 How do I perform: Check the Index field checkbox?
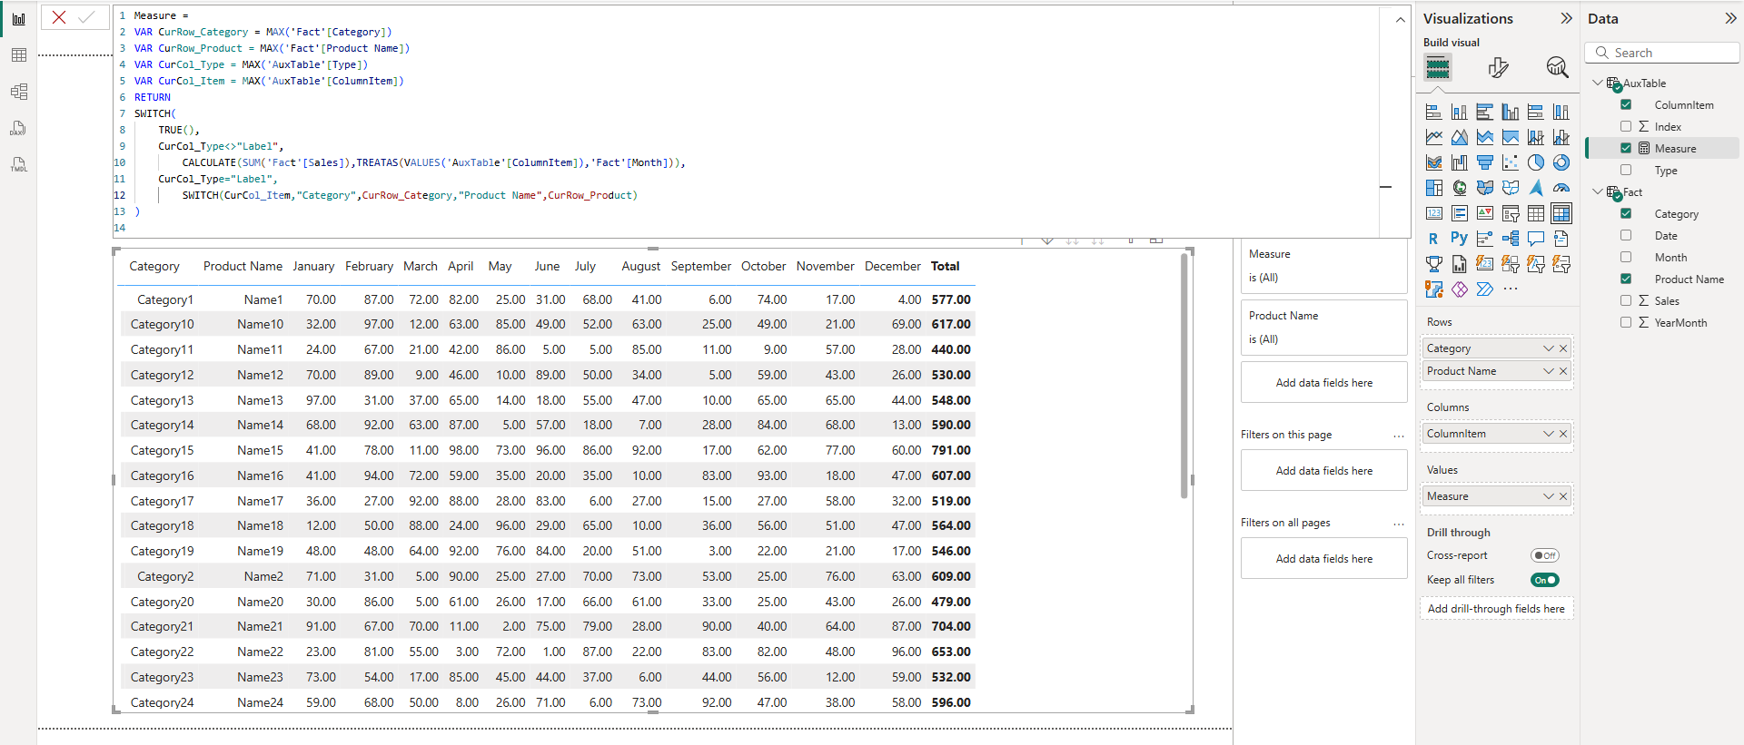point(1626,126)
